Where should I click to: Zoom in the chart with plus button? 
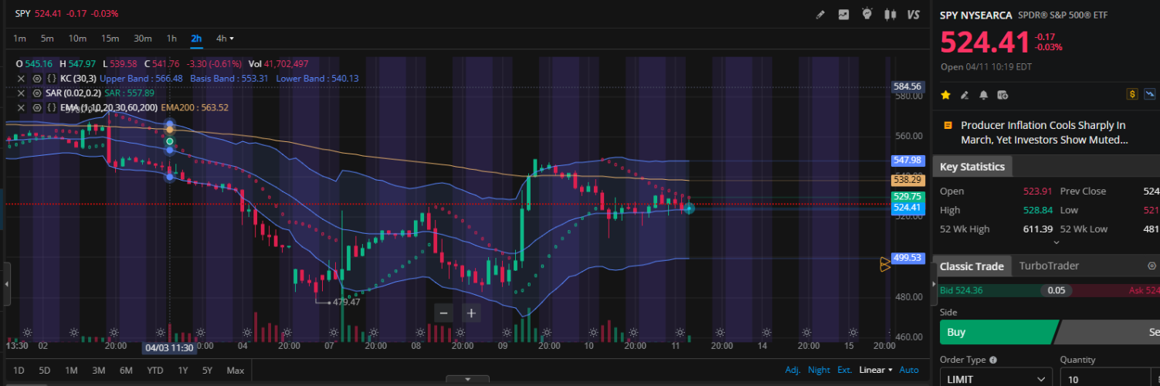[471, 313]
